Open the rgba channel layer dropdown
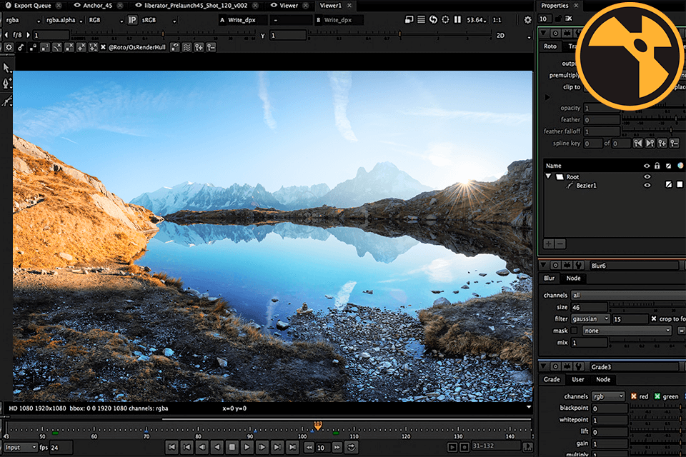Screen dimensions: 686x457 tap(23, 20)
